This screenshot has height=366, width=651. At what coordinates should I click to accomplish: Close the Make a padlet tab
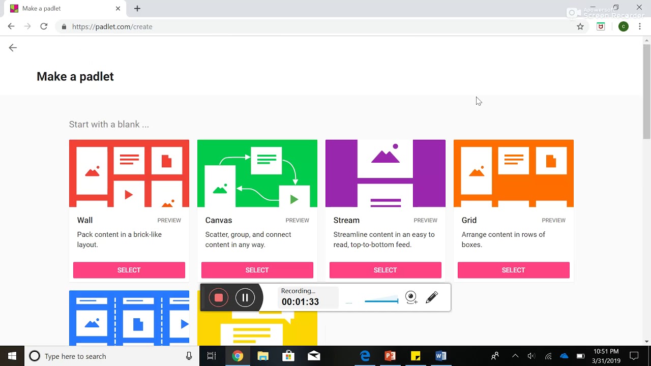[118, 8]
